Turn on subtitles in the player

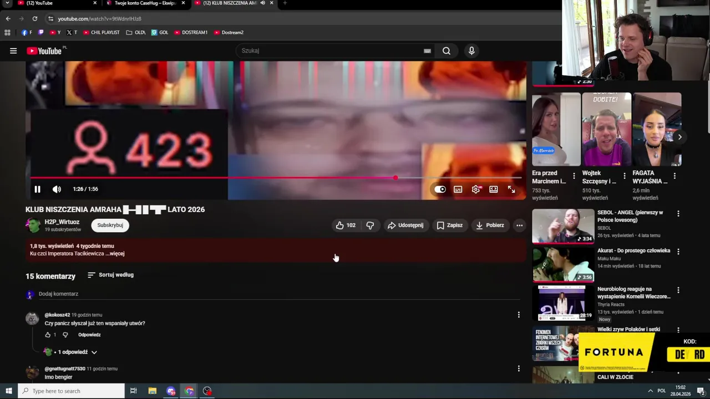[x=458, y=190]
